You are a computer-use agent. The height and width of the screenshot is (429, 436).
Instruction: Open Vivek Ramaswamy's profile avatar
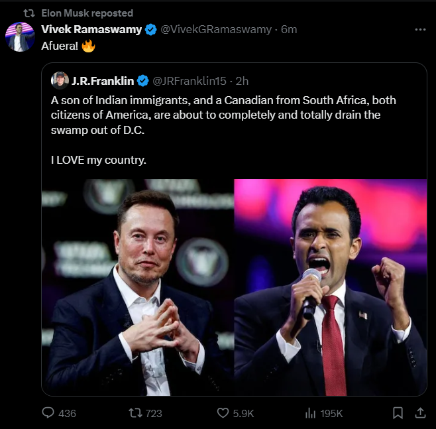point(20,36)
